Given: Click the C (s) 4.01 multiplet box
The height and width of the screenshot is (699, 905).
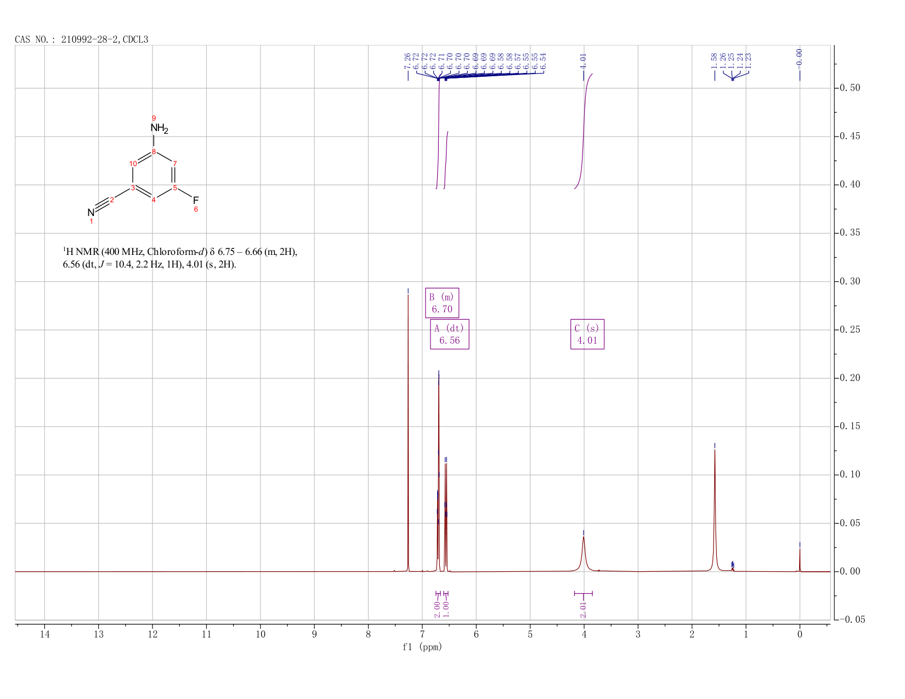Looking at the screenshot, I should (x=587, y=334).
